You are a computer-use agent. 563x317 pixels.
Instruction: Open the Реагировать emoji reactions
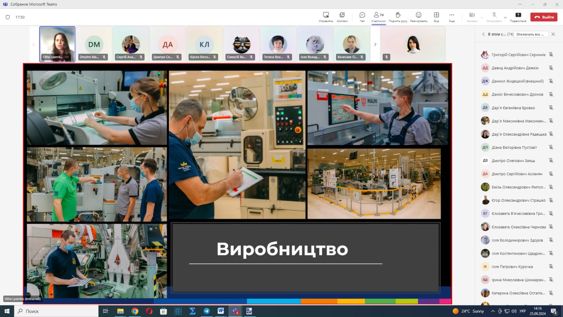418,17
